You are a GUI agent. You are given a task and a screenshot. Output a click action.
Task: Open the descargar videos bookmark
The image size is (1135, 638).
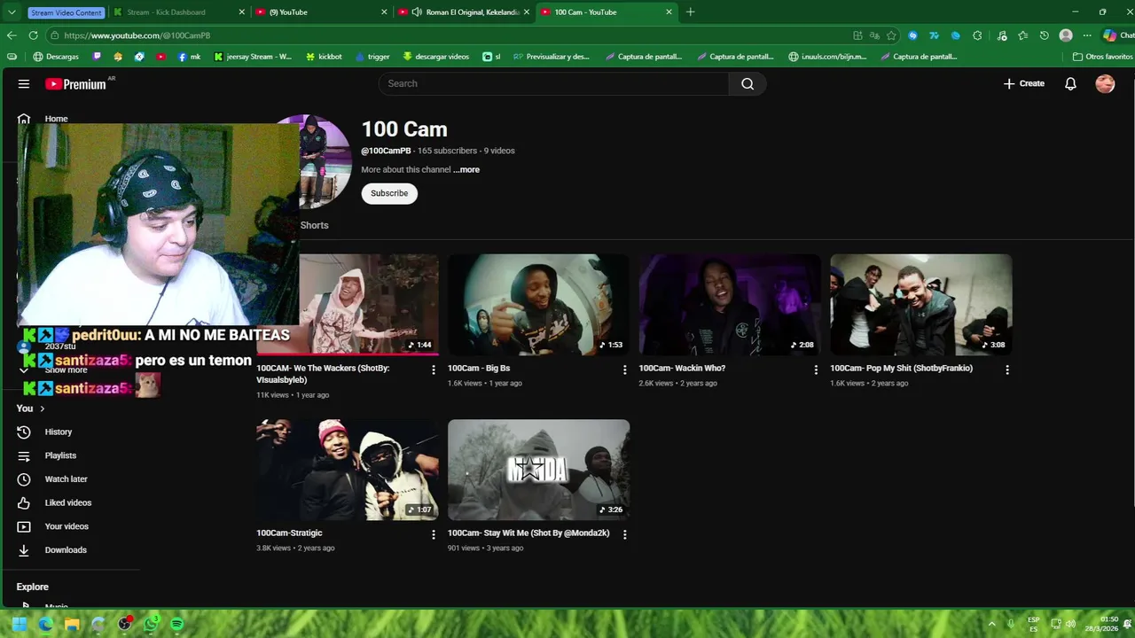pyautogui.click(x=435, y=57)
